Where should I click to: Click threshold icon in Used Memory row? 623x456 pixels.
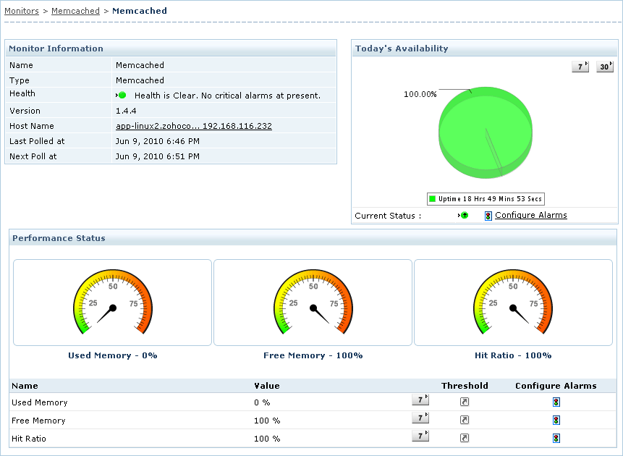click(465, 402)
